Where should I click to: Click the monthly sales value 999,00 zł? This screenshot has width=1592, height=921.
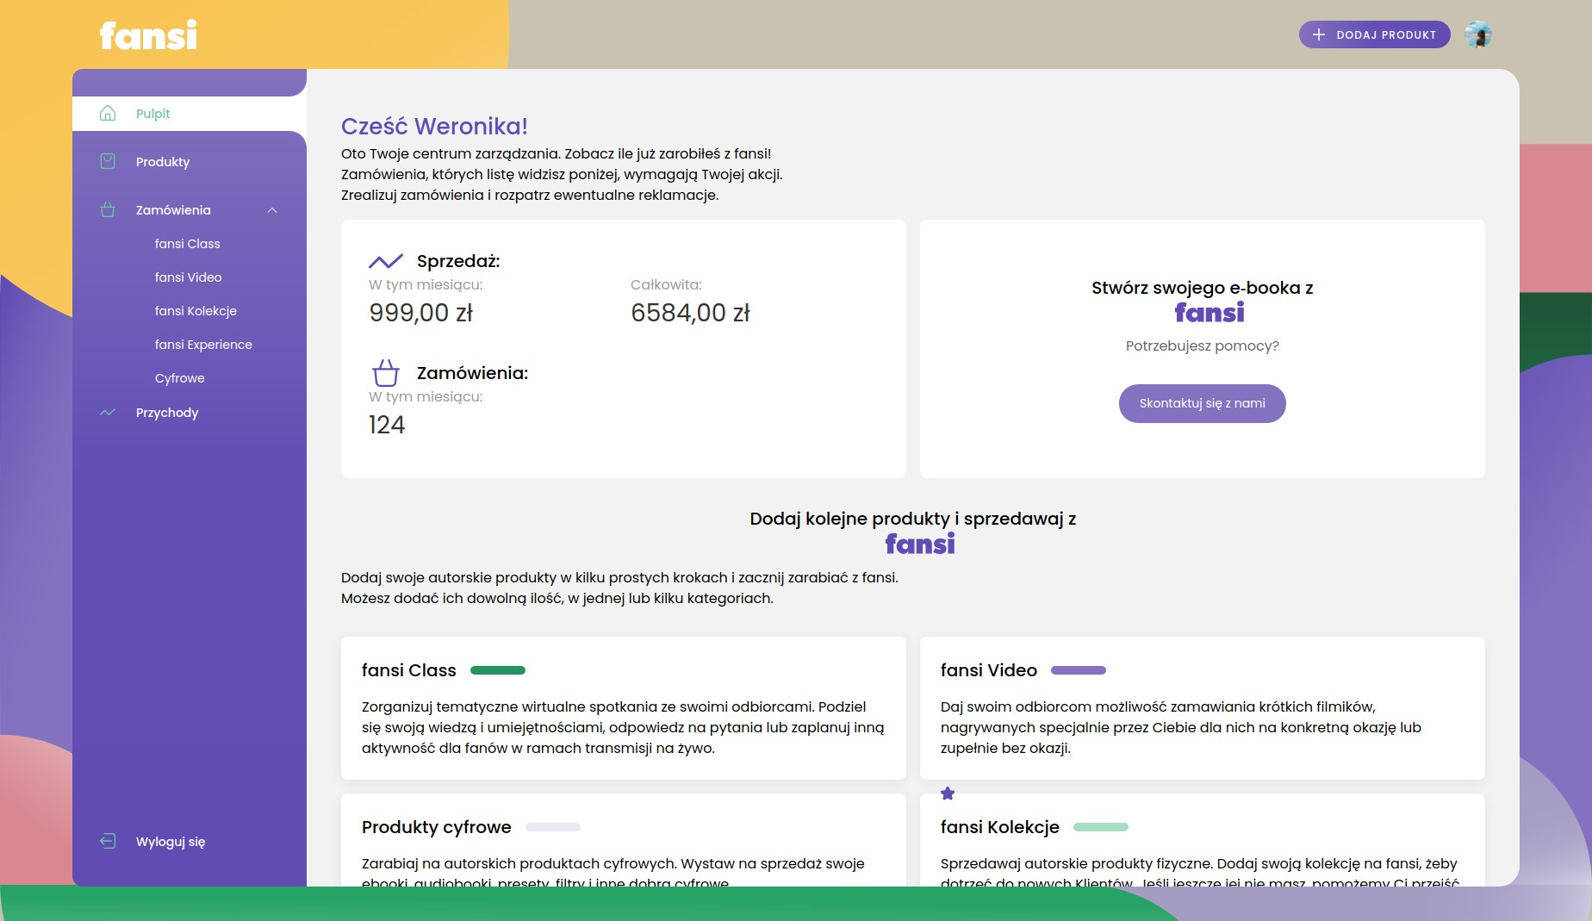[421, 313]
